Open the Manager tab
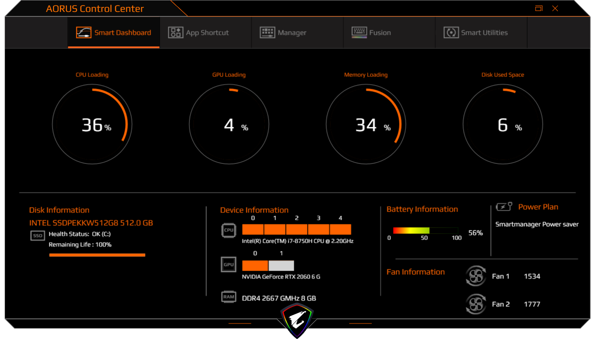Image resolution: width=595 pixels, height=339 pixels. [297, 33]
